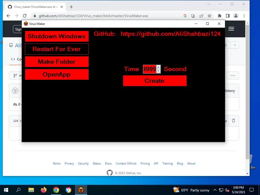260x195 pixels.
Task: Go back in Chrome browser
Action: point(8,16)
